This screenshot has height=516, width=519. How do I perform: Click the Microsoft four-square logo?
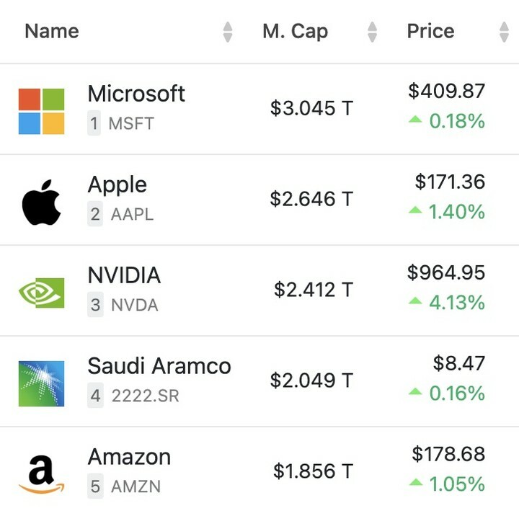click(41, 111)
